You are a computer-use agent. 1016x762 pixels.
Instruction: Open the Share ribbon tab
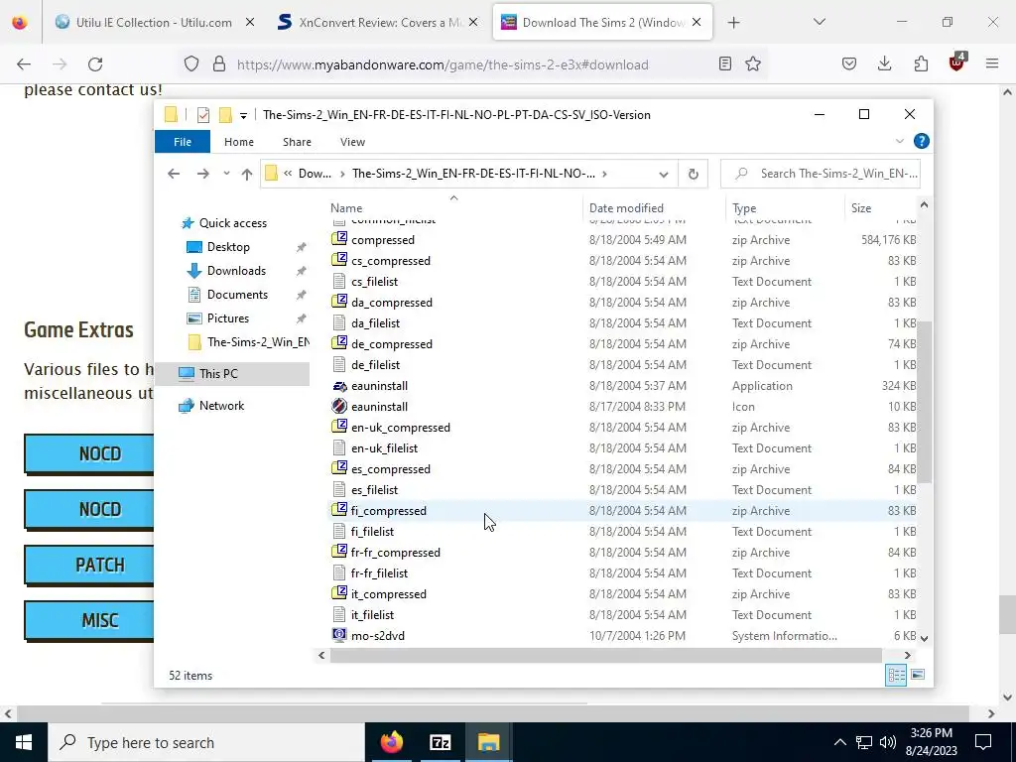tap(297, 141)
